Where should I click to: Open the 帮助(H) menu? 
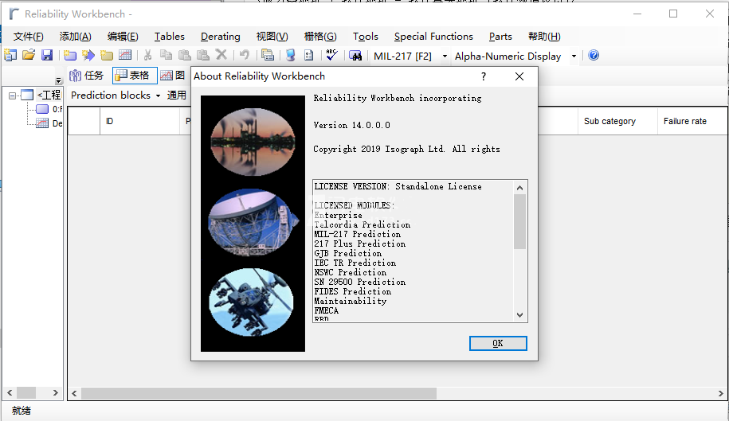tap(544, 37)
